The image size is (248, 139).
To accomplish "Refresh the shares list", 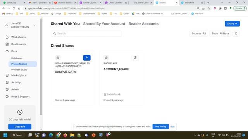I will coord(236,34).
